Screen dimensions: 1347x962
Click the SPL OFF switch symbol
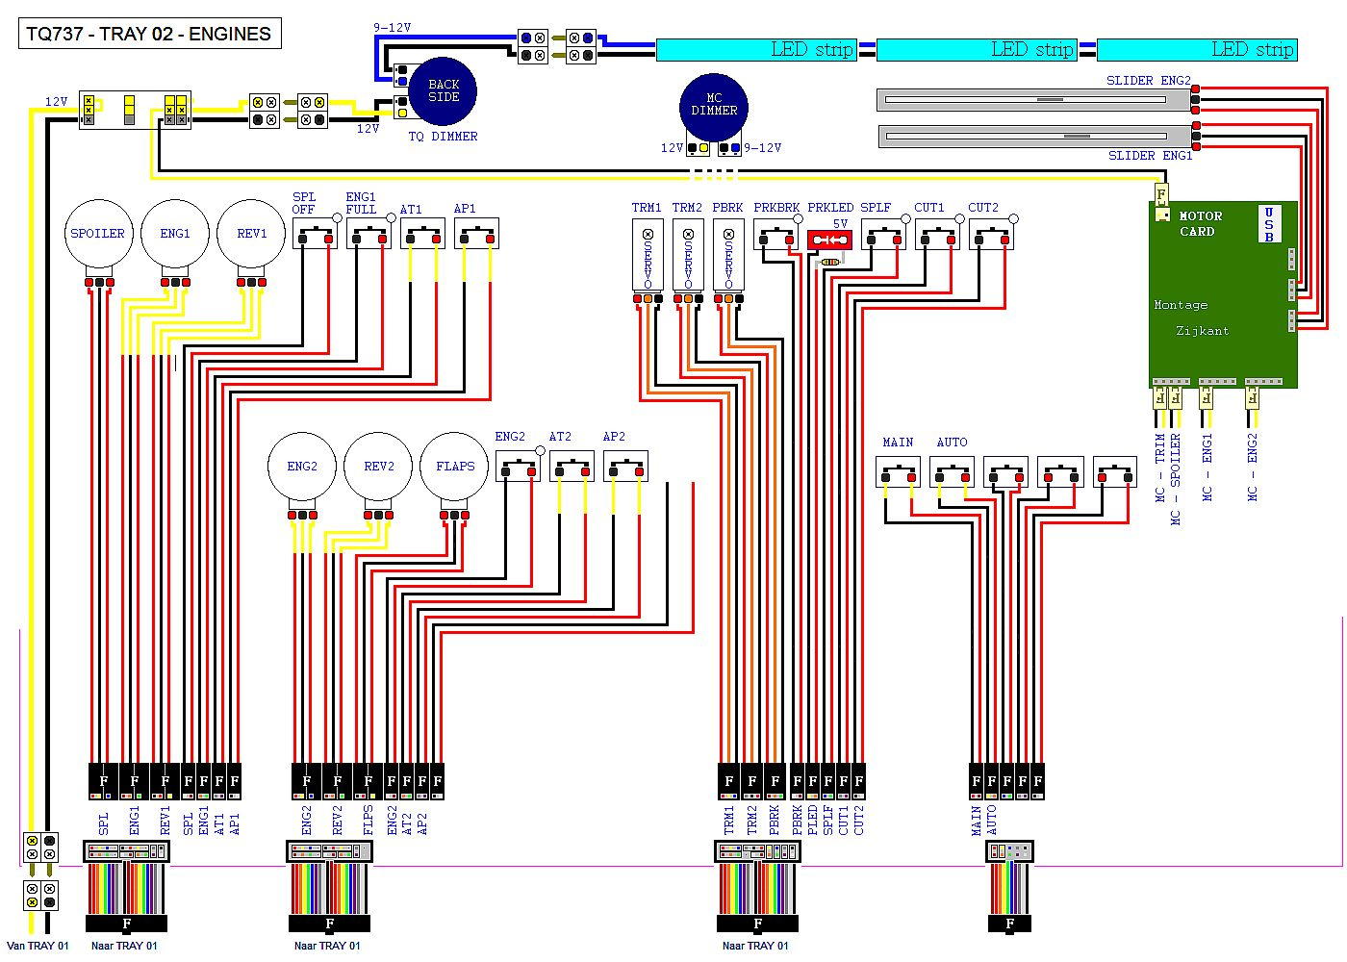pos(315,234)
